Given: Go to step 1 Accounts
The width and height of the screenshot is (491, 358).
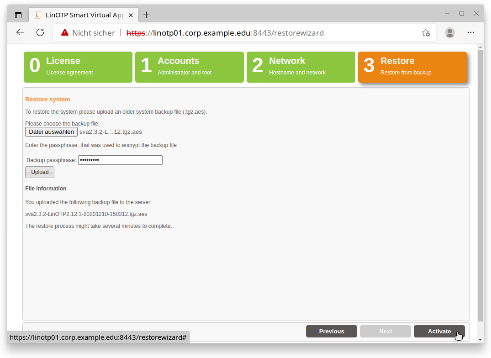Looking at the screenshot, I should [x=190, y=67].
